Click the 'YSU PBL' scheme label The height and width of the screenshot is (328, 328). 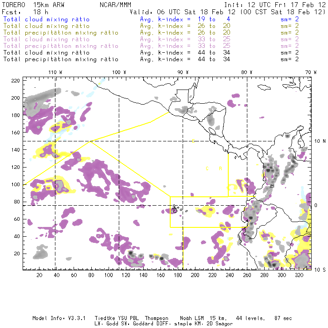click(128, 318)
